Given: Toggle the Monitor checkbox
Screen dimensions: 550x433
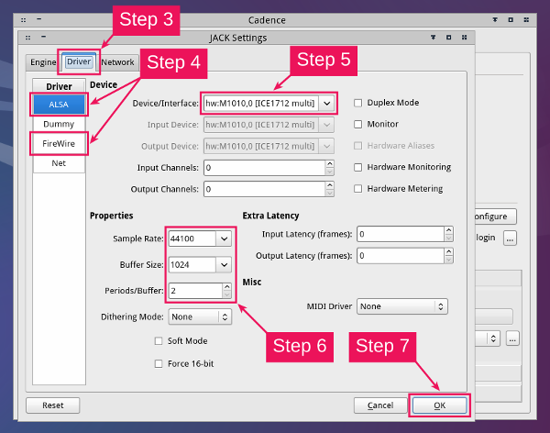Looking at the screenshot, I should 357,125.
